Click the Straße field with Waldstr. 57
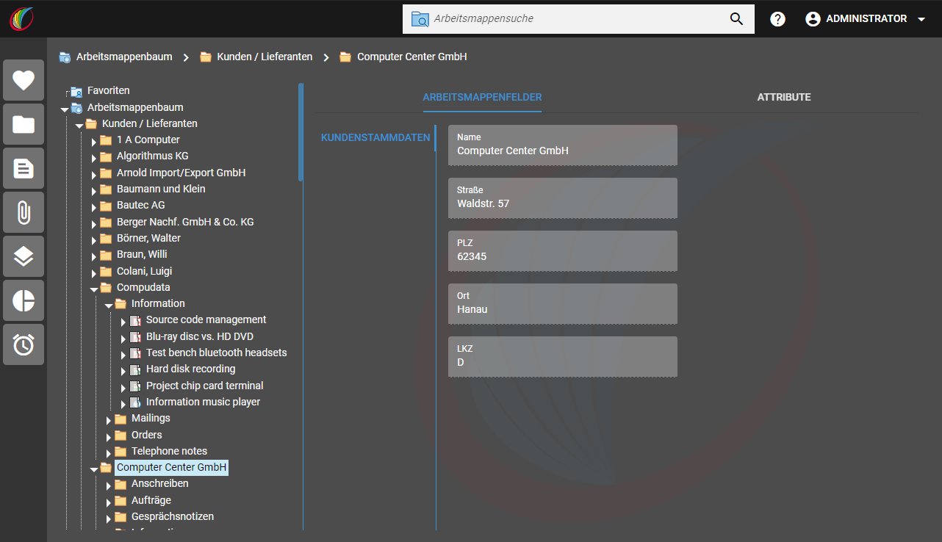 tap(563, 198)
